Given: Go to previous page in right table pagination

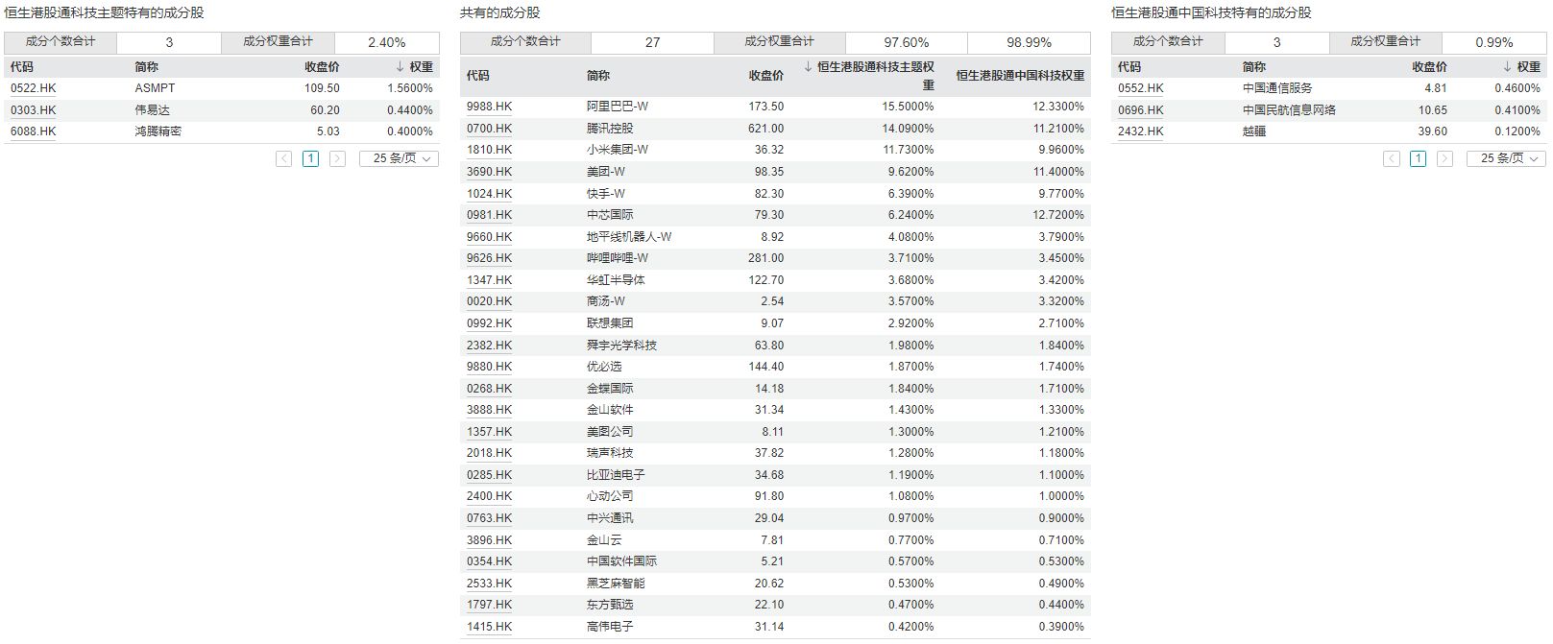Looking at the screenshot, I should [x=1391, y=158].
